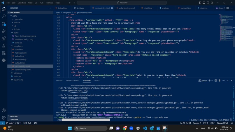Collapse the static folder
235x132 pixels.
[30, 33]
